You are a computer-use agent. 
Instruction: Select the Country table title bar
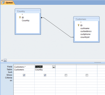(x=28, y=11)
